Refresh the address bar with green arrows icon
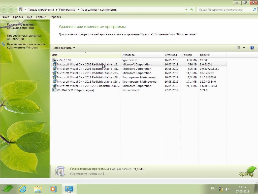The image size is (258, 194). (x=192, y=10)
